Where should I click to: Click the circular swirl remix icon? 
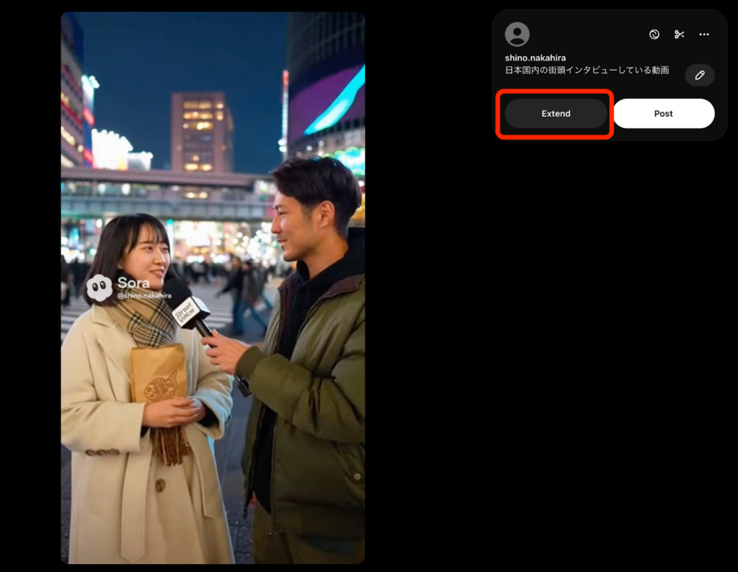(654, 35)
